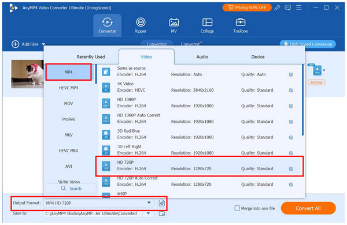
Task: Click the register key icon
Action: pos(277,7)
